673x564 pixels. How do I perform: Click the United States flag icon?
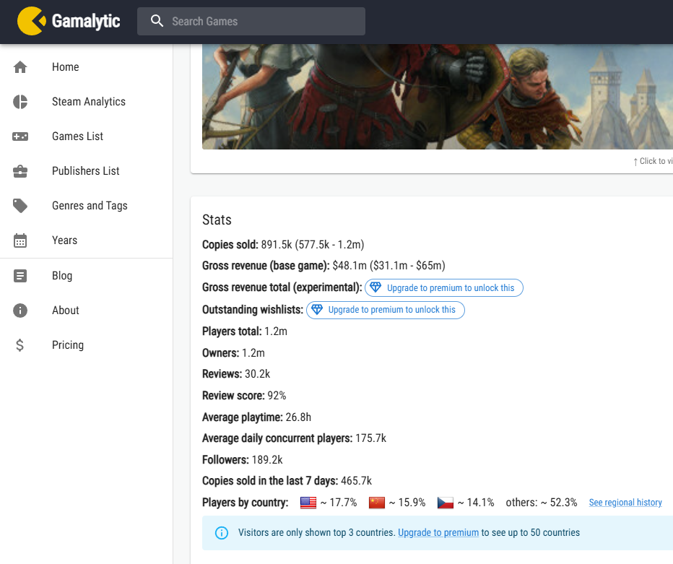tap(308, 503)
